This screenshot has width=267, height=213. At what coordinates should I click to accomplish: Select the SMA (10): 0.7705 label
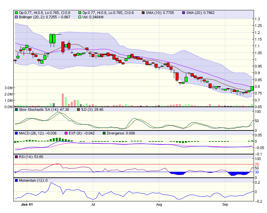pyautogui.click(x=160, y=13)
